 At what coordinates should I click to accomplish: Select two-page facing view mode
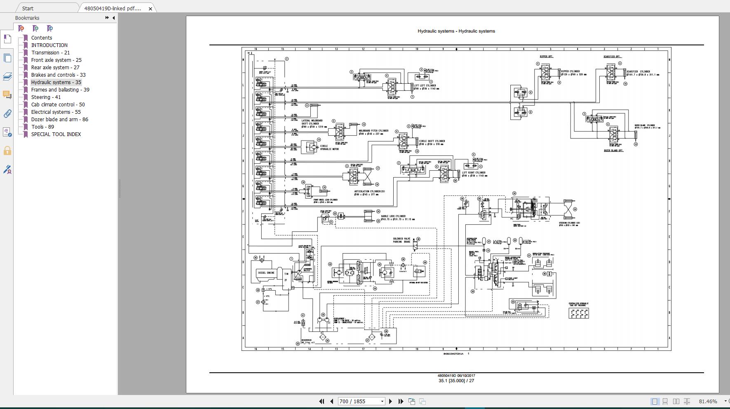pyautogui.click(x=676, y=401)
